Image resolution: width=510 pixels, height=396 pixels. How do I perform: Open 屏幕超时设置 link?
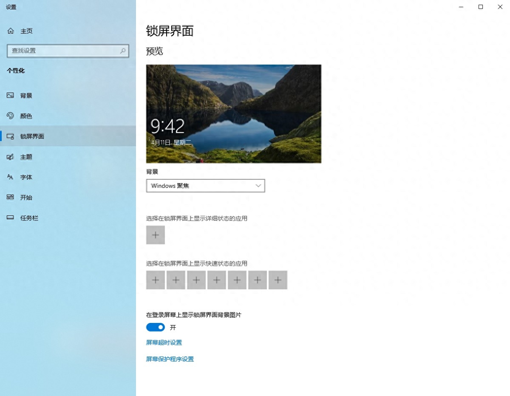click(164, 342)
